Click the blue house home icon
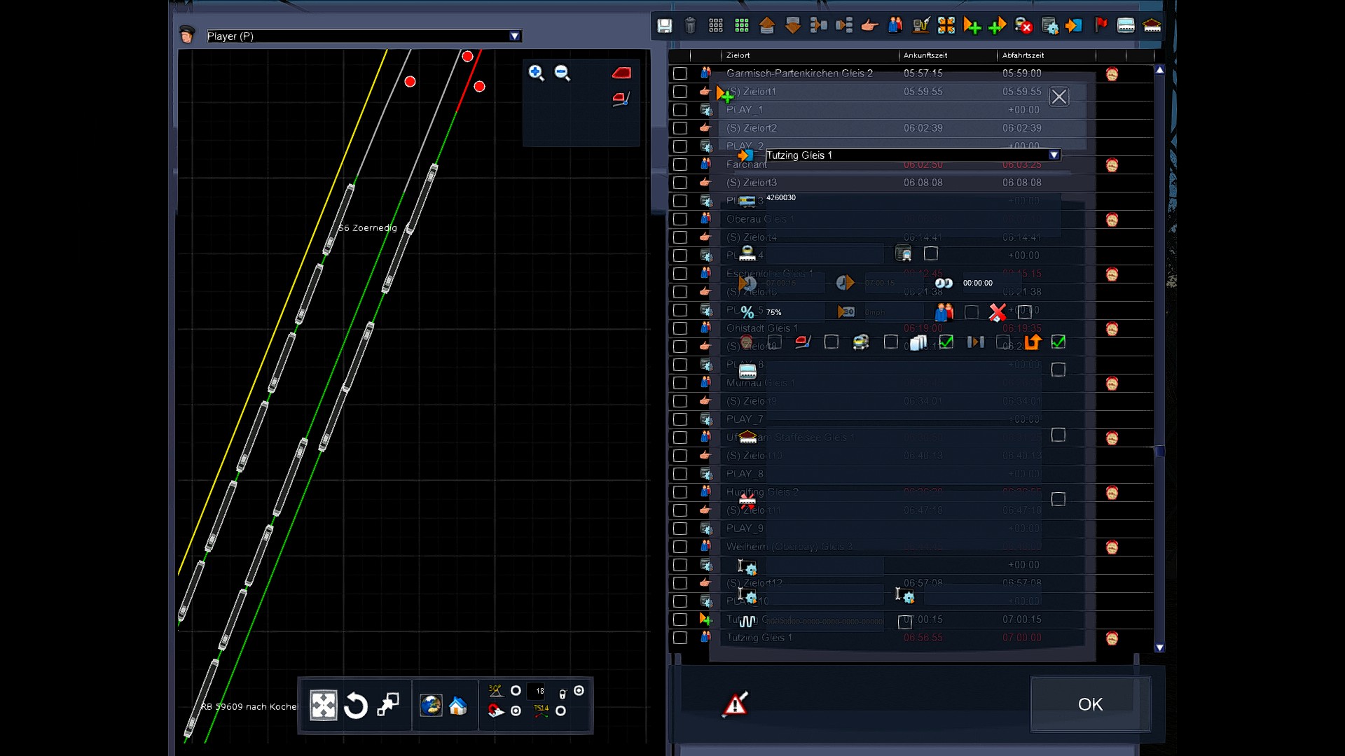The height and width of the screenshot is (756, 1345). click(x=458, y=706)
